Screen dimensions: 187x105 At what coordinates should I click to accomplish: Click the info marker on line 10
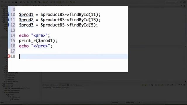8,15
